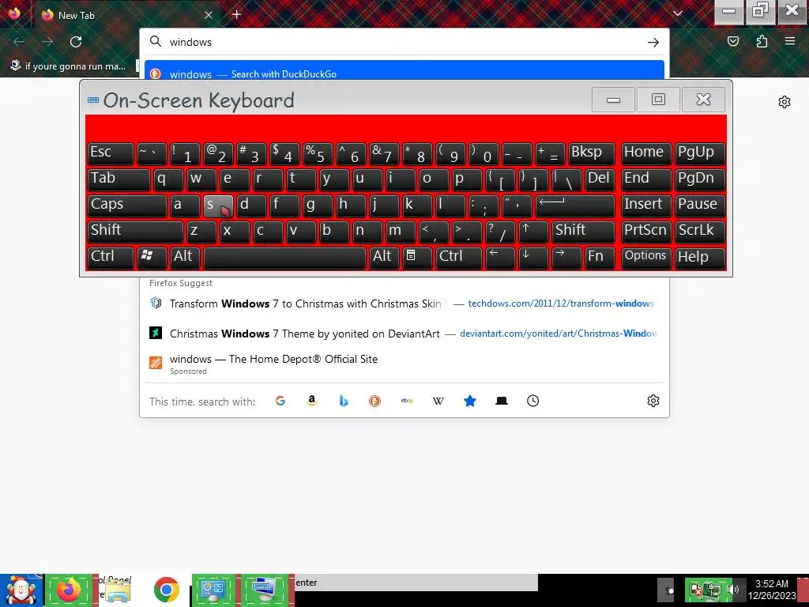Search this time with DuckDuckGo icon
The width and height of the screenshot is (809, 607).
point(375,401)
